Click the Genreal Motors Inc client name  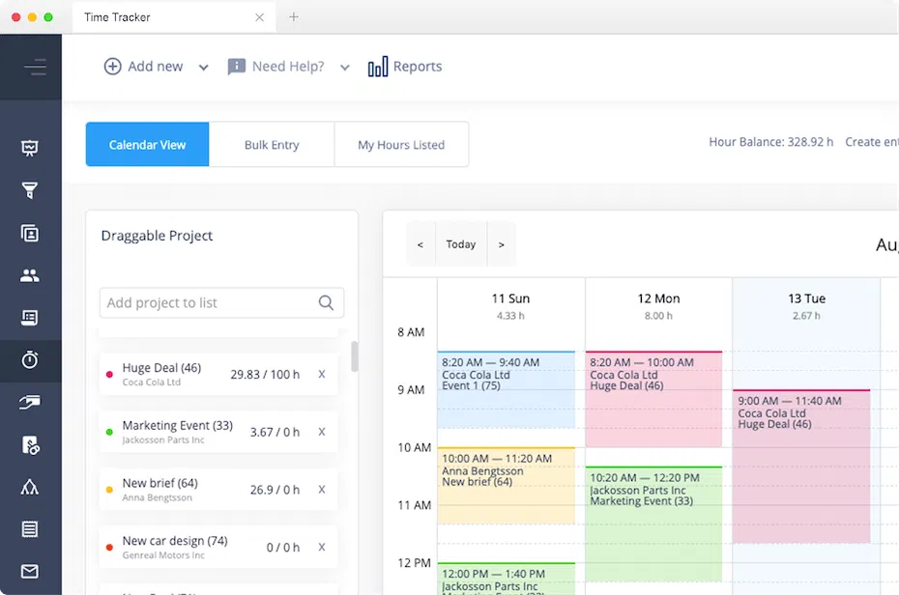[x=163, y=555]
